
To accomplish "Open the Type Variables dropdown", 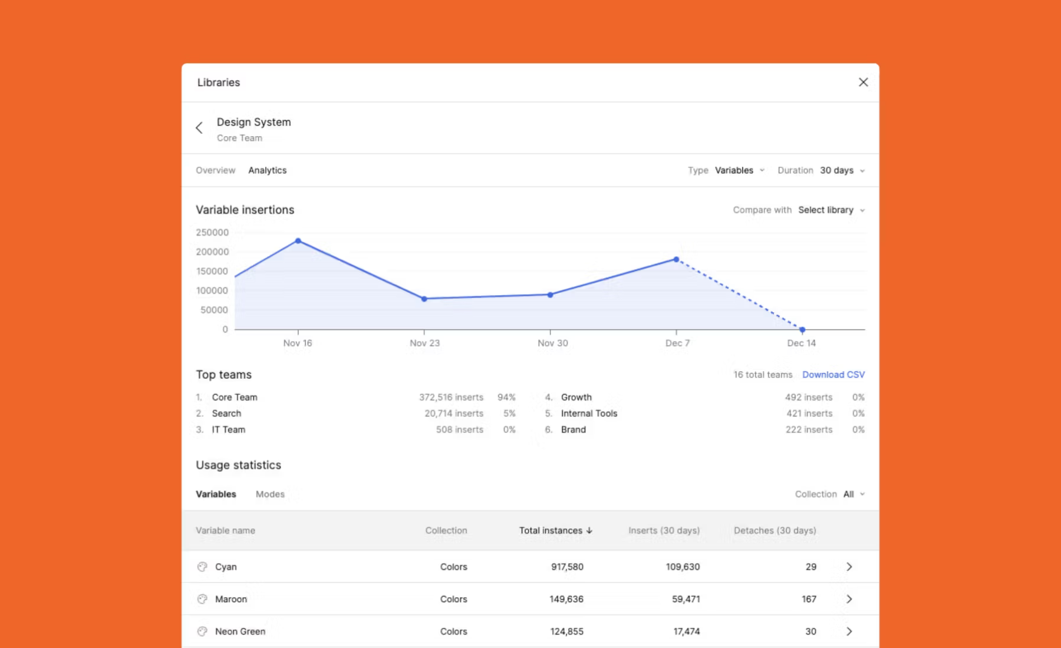I will (740, 170).
